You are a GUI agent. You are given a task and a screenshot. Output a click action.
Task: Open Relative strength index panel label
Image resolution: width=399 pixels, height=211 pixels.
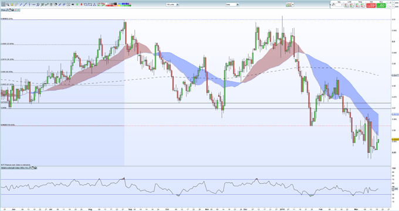15,168
